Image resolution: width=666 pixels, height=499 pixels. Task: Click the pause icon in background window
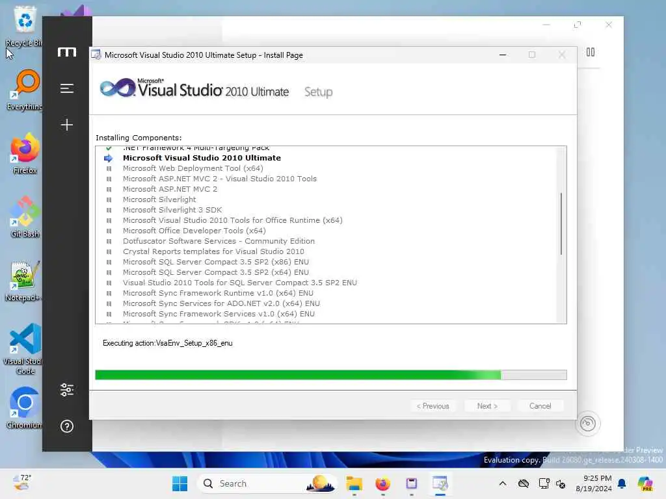tap(591, 52)
